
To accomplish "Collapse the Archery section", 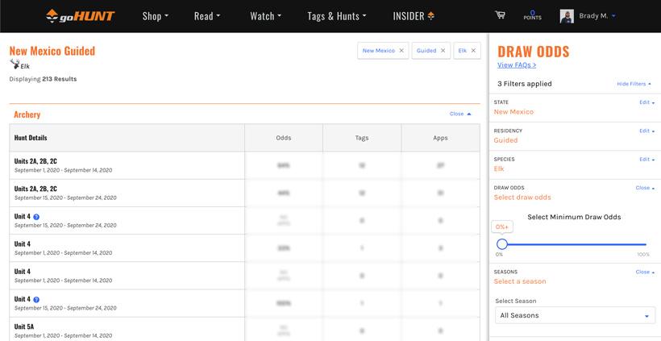I will [460, 114].
